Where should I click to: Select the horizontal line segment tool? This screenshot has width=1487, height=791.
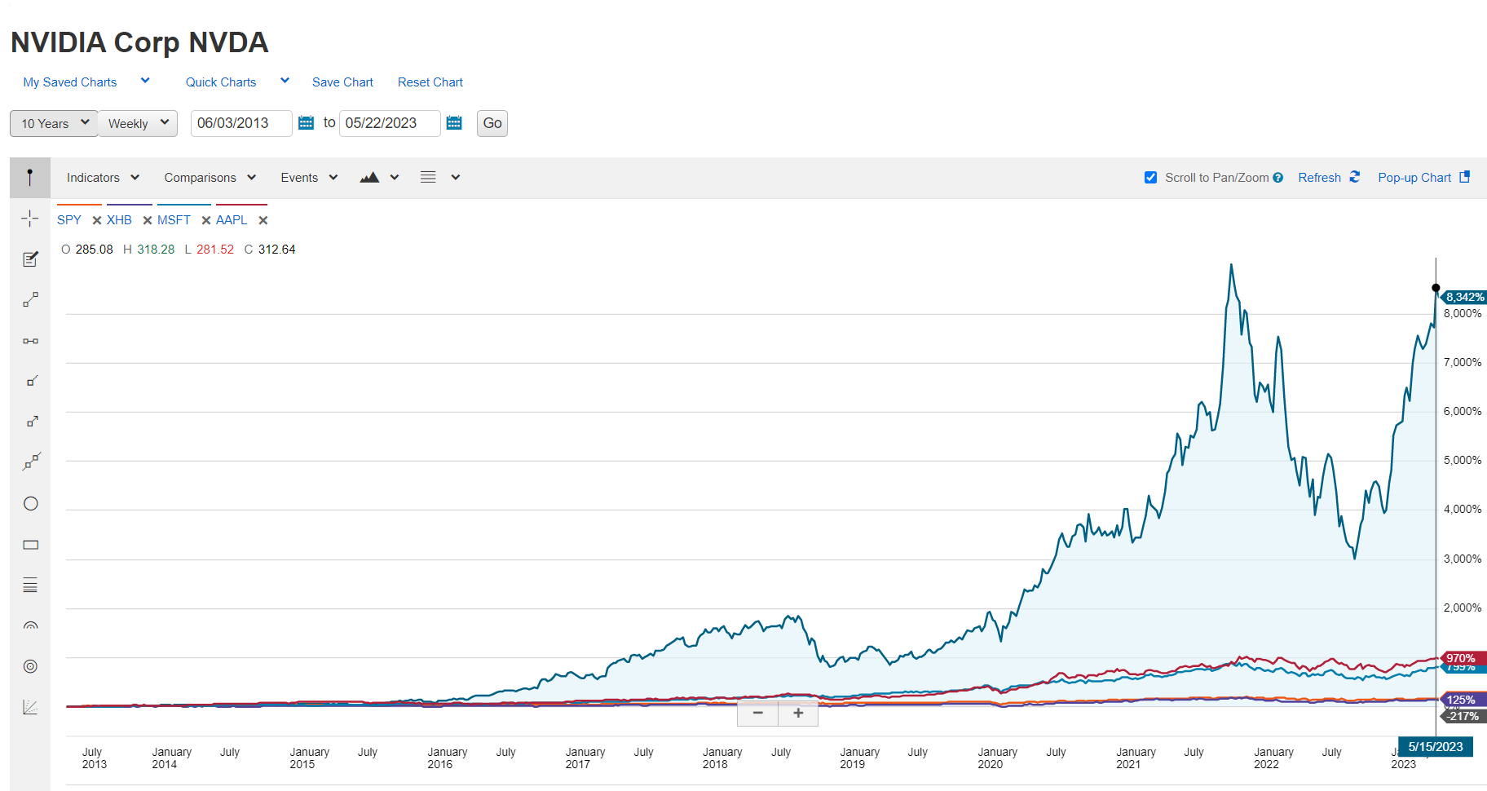point(30,341)
